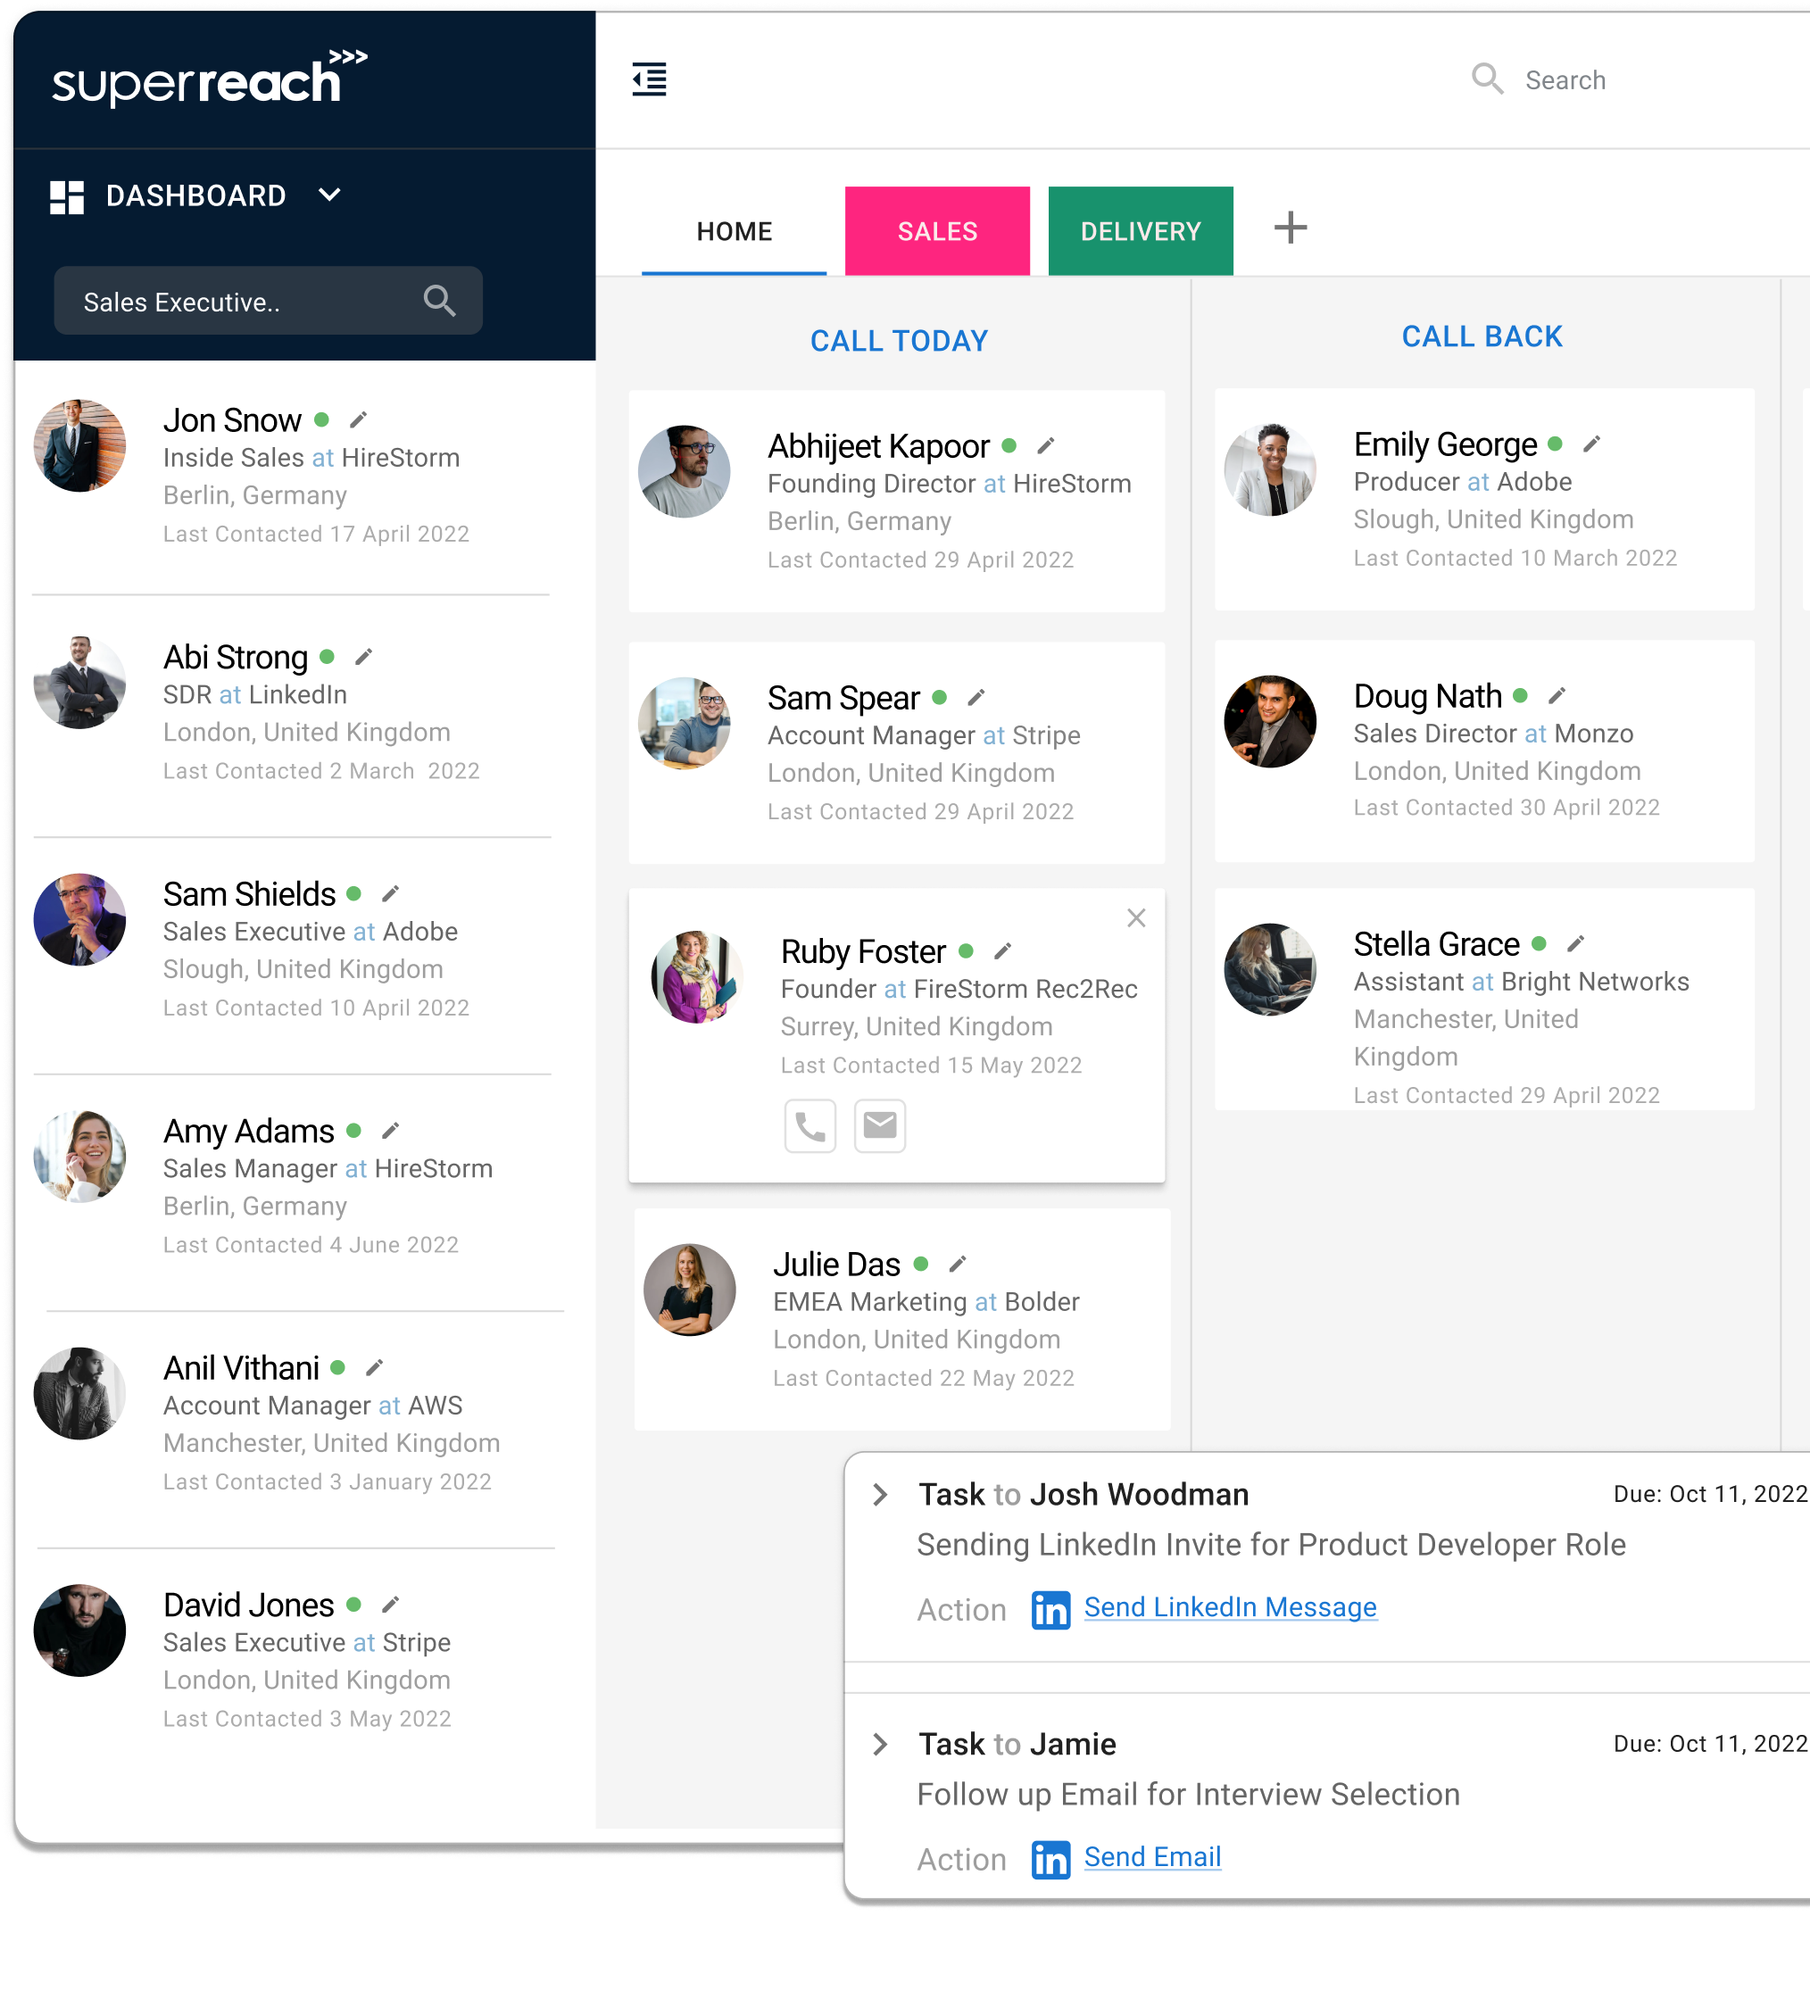Edit Doug Nath using the pencil icon
The height and width of the screenshot is (2016, 1810).
coord(1557,696)
